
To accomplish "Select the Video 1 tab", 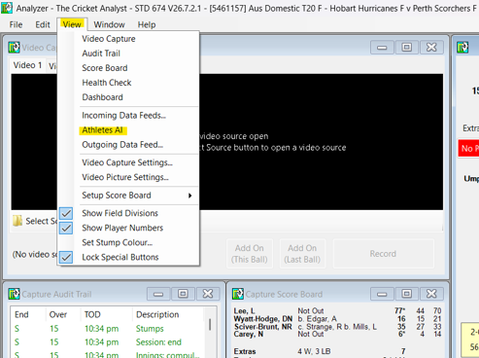I will point(27,65).
